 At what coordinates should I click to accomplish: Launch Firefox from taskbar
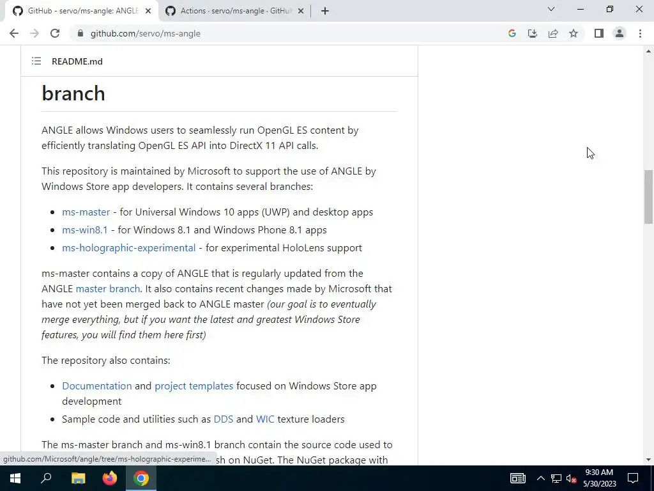pyautogui.click(x=110, y=478)
